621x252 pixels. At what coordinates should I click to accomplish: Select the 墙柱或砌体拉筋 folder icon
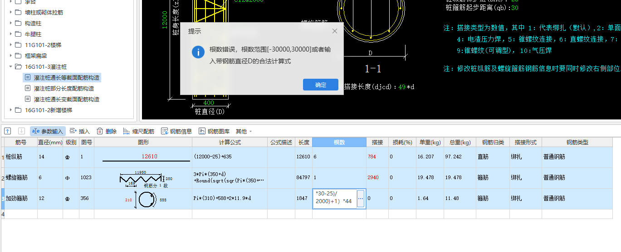coord(18,12)
